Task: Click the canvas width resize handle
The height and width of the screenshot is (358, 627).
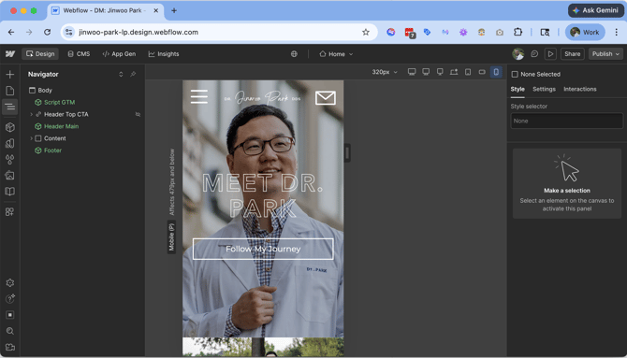Action: click(x=347, y=153)
